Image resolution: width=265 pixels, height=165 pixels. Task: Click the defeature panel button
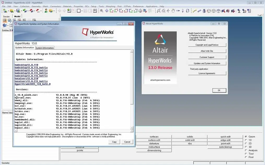tap(154, 144)
